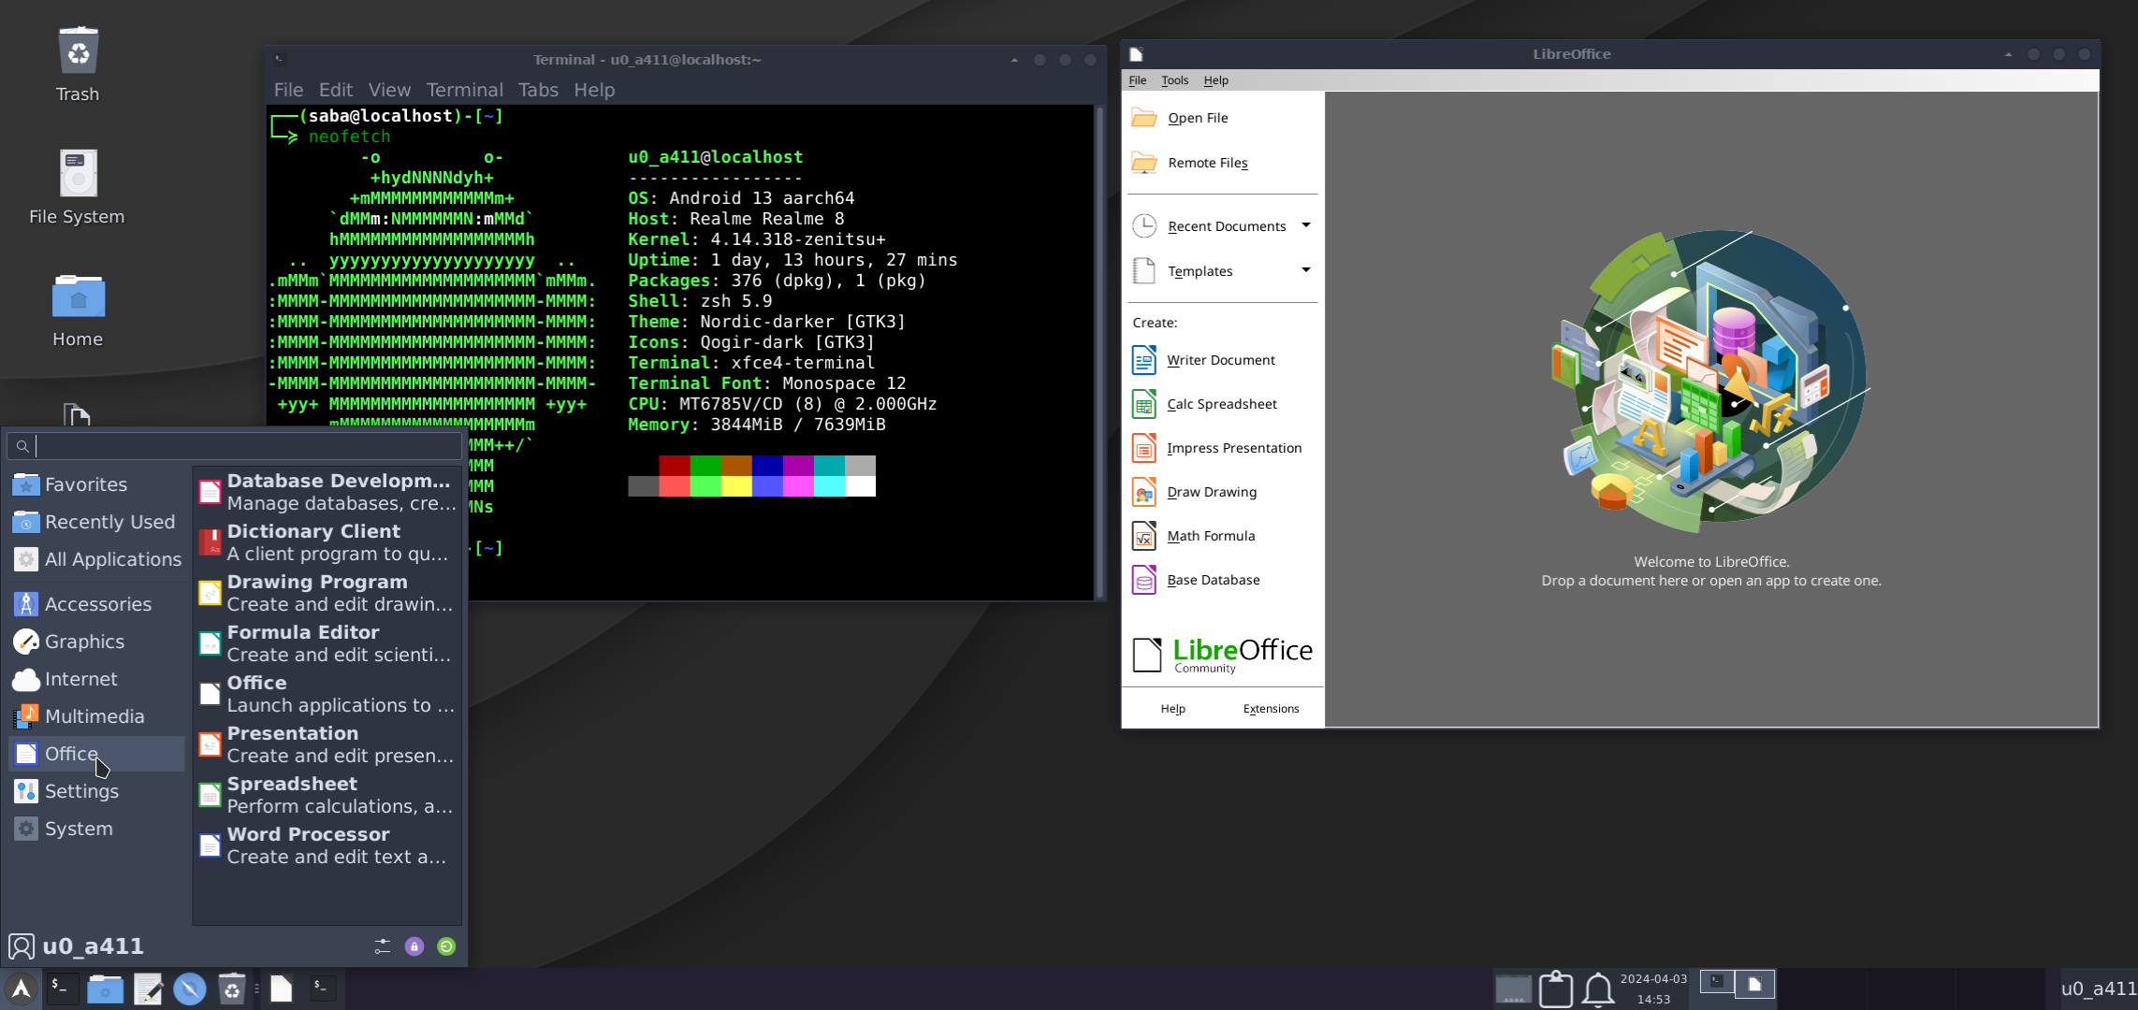Screen dimensions: 2138x1010
Task: Launch Office from the app menu list
Action: [x=327, y=694]
